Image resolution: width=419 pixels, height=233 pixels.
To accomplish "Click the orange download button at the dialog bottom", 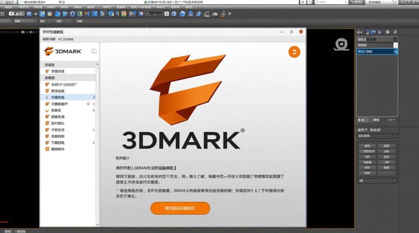I will pyautogui.click(x=180, y=208).
